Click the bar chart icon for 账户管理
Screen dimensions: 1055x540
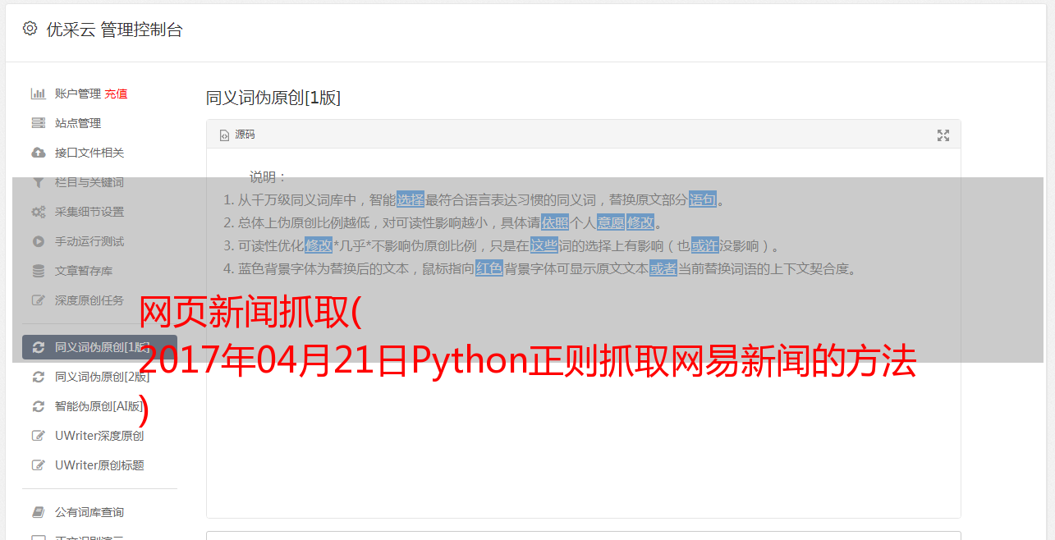38,94
